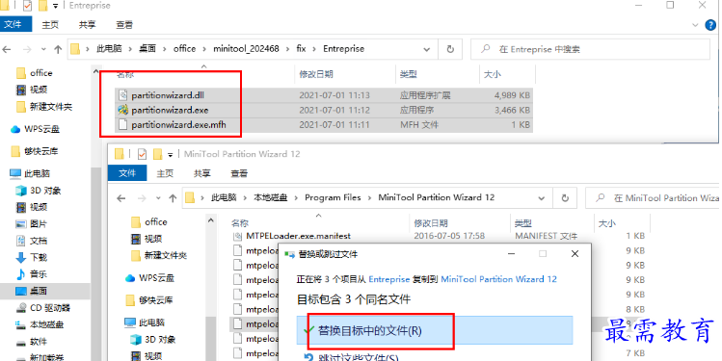Go up one level in MiniTool window
Image resolution: width=722 pixels, height=361 pixels.
click(173, 198)
